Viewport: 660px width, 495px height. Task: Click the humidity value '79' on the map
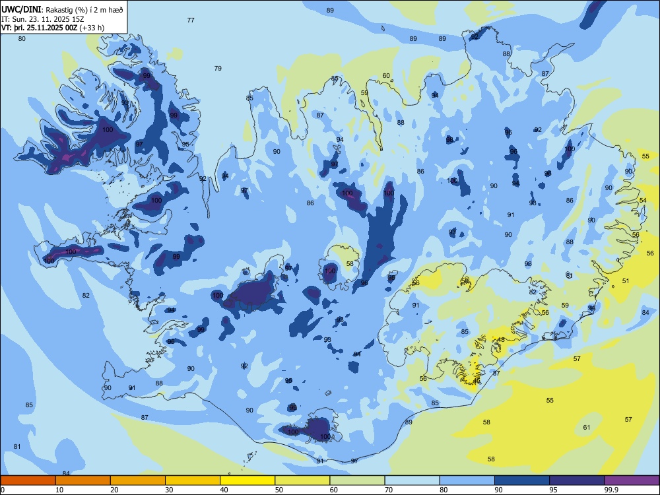click(x=218, y=68)
